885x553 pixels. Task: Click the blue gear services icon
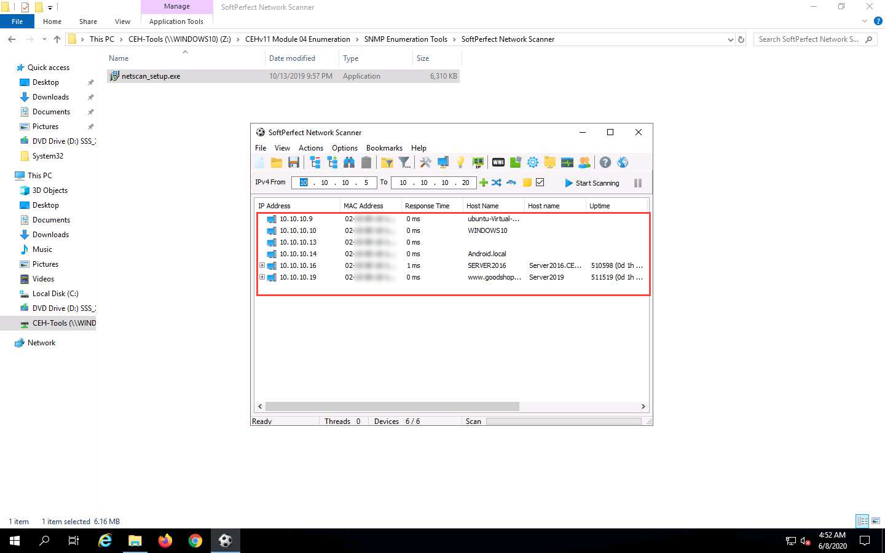[x=533, y=163]
